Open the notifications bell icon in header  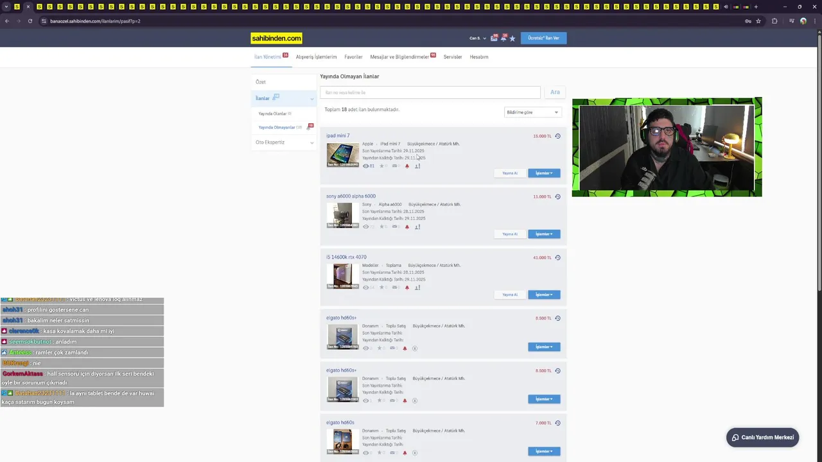[x=503, y=38]
